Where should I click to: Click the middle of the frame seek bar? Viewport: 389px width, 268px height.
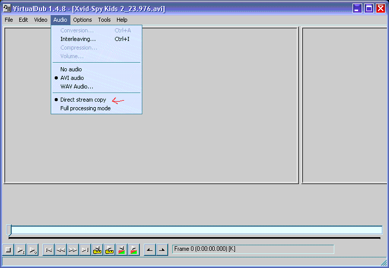pyautogui.click(x=194, y=230)
